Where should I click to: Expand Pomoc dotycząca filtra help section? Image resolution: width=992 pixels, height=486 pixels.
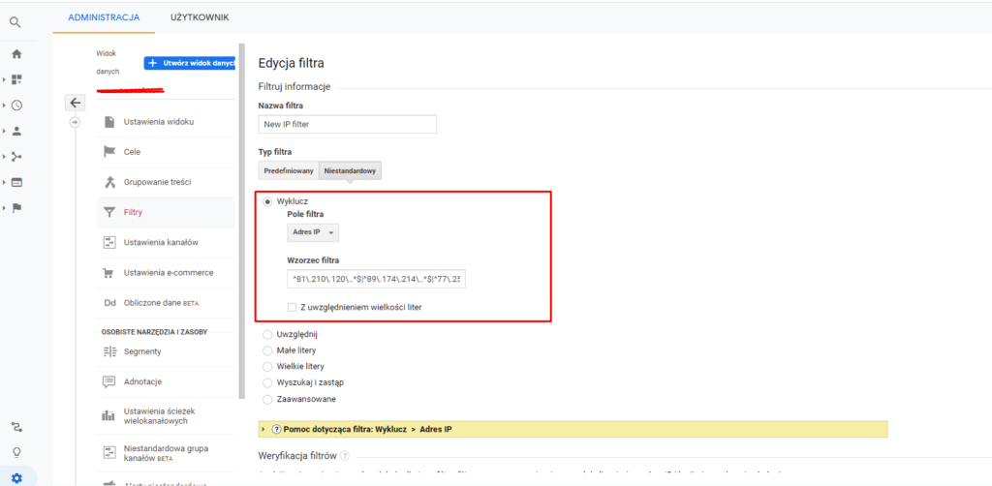pos(264,429)
